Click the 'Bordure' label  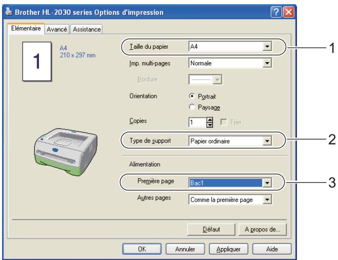tap(147, 80)
